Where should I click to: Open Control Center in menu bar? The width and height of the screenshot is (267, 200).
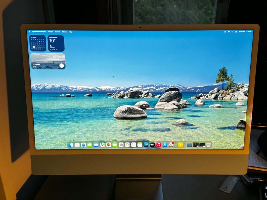(x=236, y=32)
